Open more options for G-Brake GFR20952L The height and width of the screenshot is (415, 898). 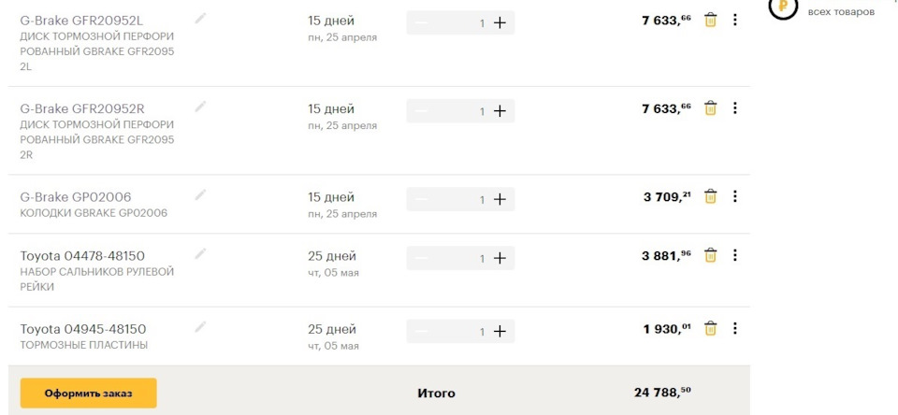(x=735, y=20)
